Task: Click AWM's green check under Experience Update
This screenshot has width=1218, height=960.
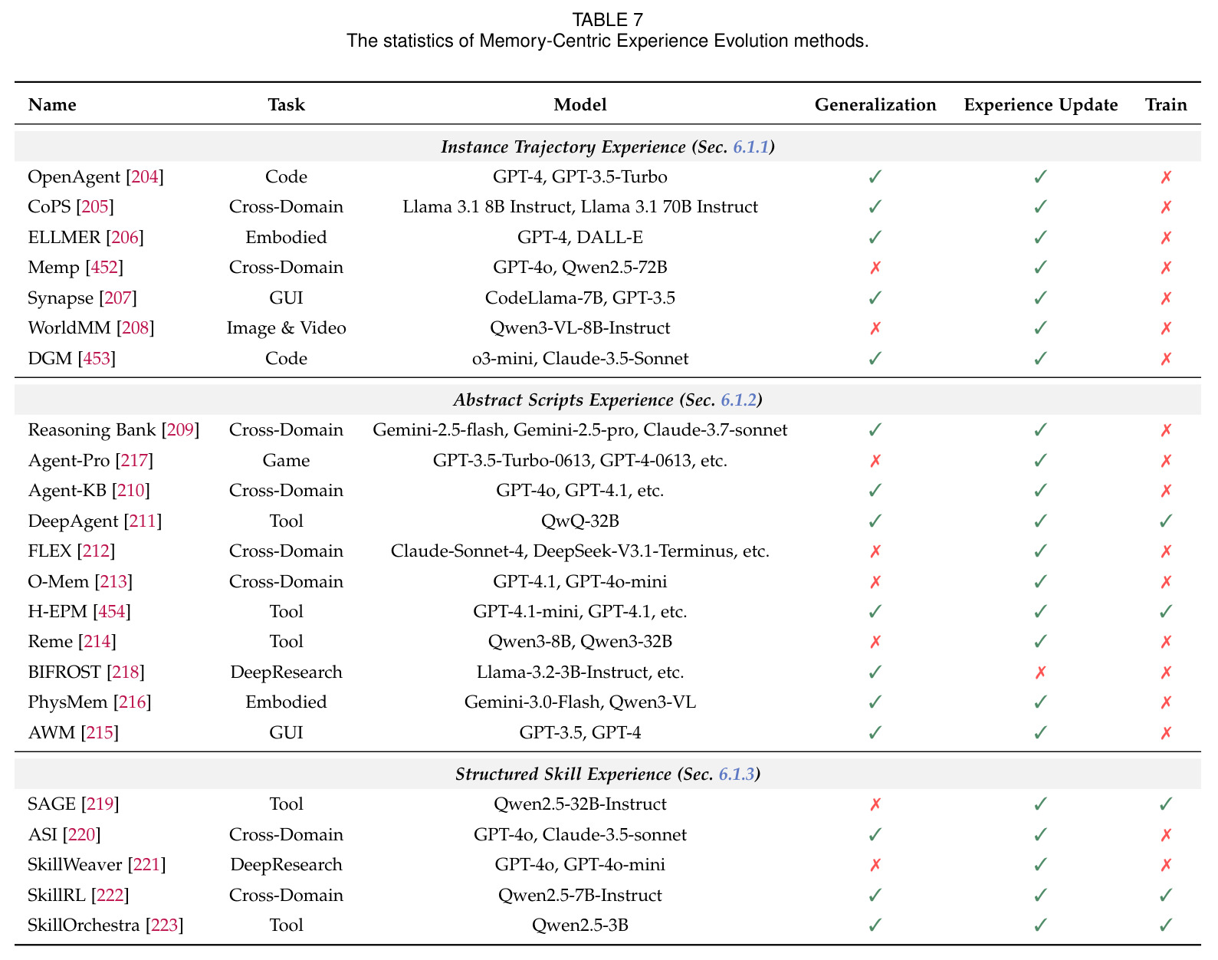Action: click(x=1040, y=733)
